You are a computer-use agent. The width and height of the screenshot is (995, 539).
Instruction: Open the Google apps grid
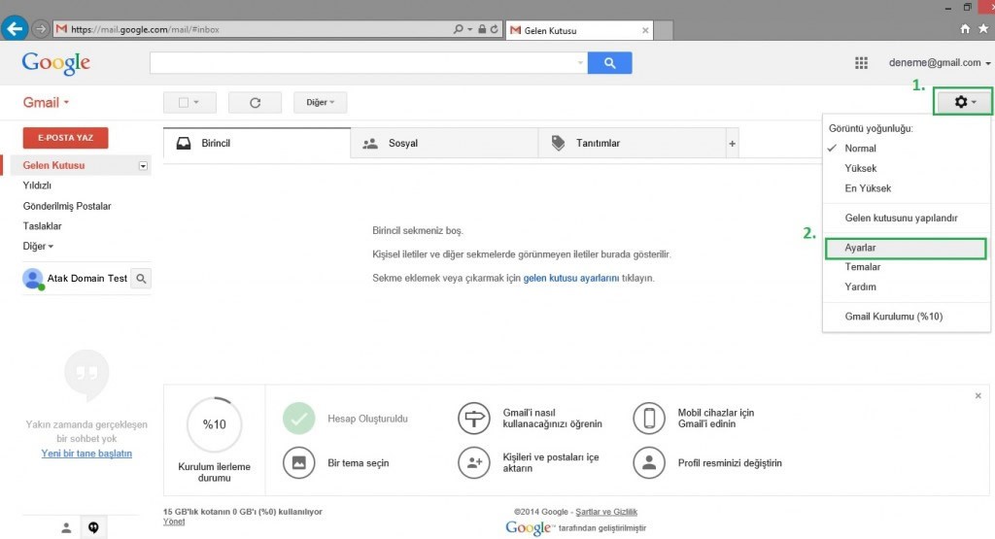[x=861, y=63]
